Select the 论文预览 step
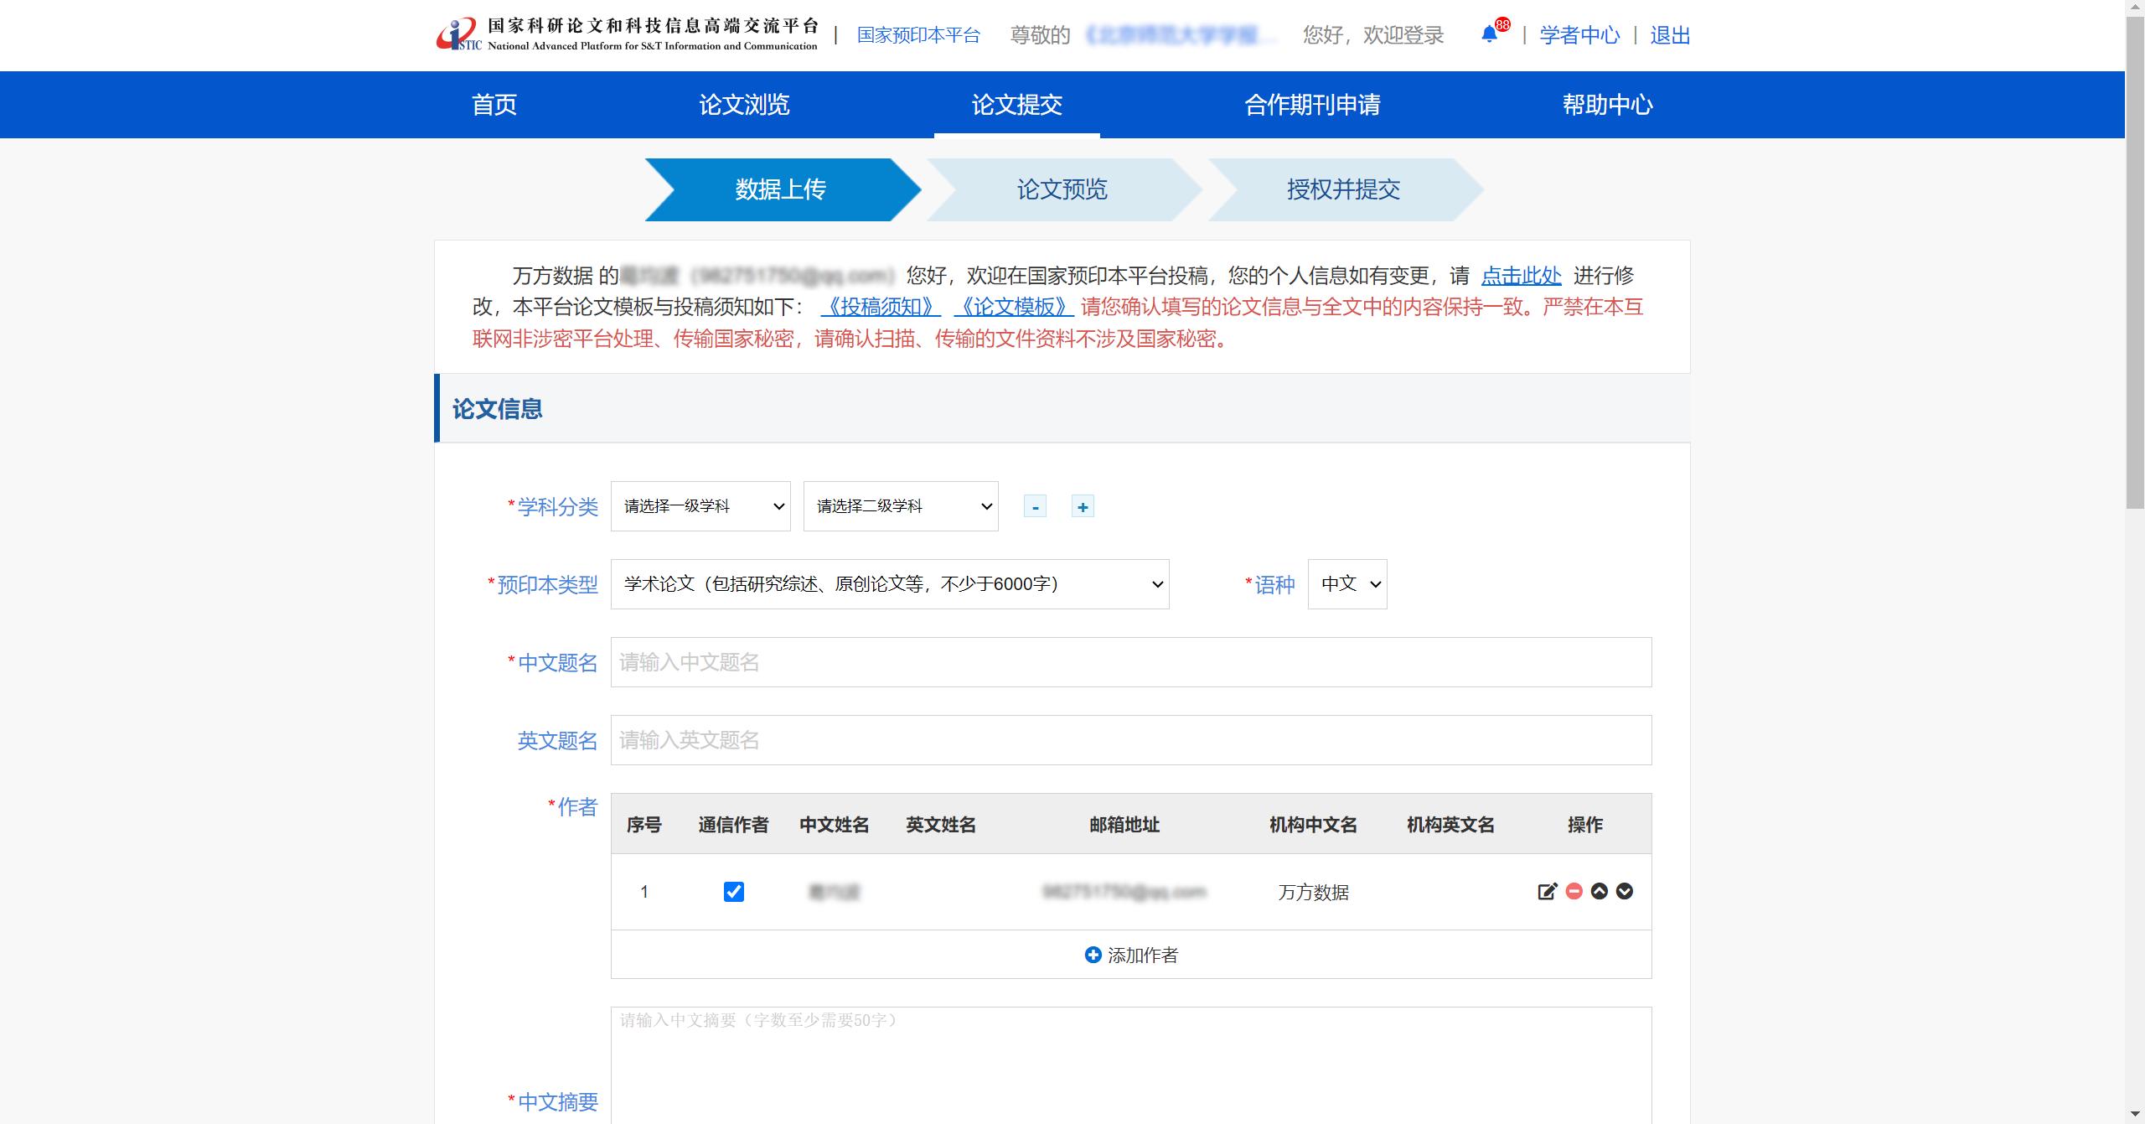 pyautogui.click(x=1062, y=189)
